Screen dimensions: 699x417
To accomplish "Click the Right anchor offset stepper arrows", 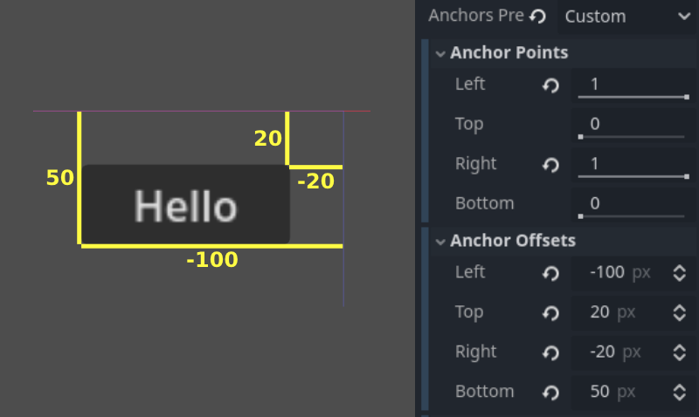I will pyautogui.click(x=679, y=352).
